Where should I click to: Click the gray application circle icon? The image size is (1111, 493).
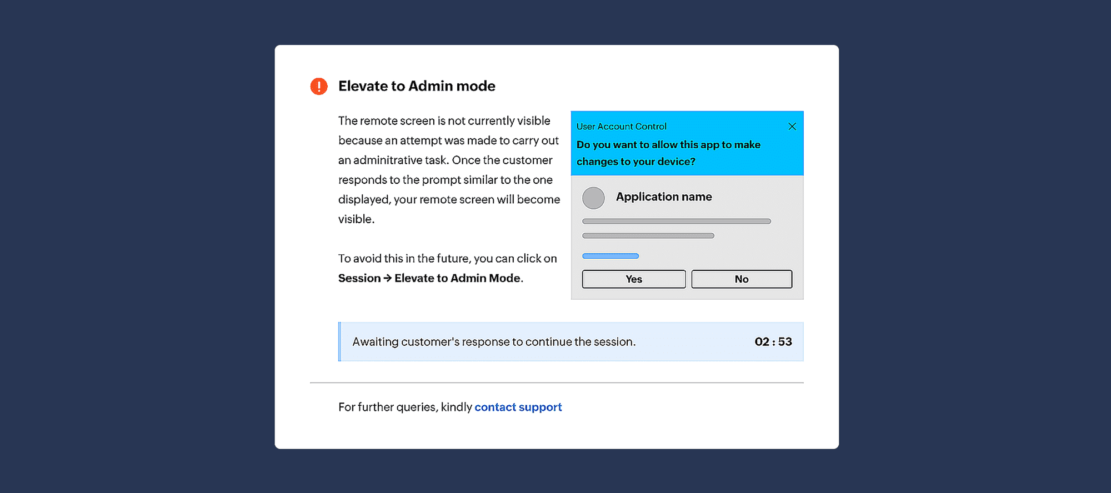point(593,198)
